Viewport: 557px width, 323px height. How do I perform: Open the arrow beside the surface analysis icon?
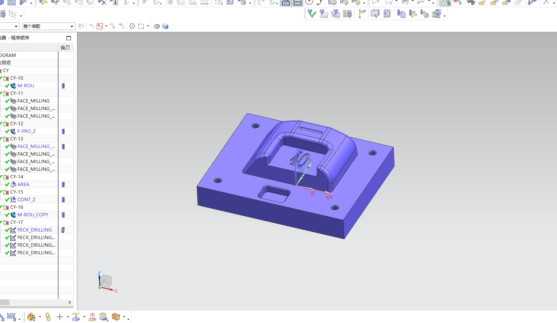pyautogui.click(x=40, y=317)
